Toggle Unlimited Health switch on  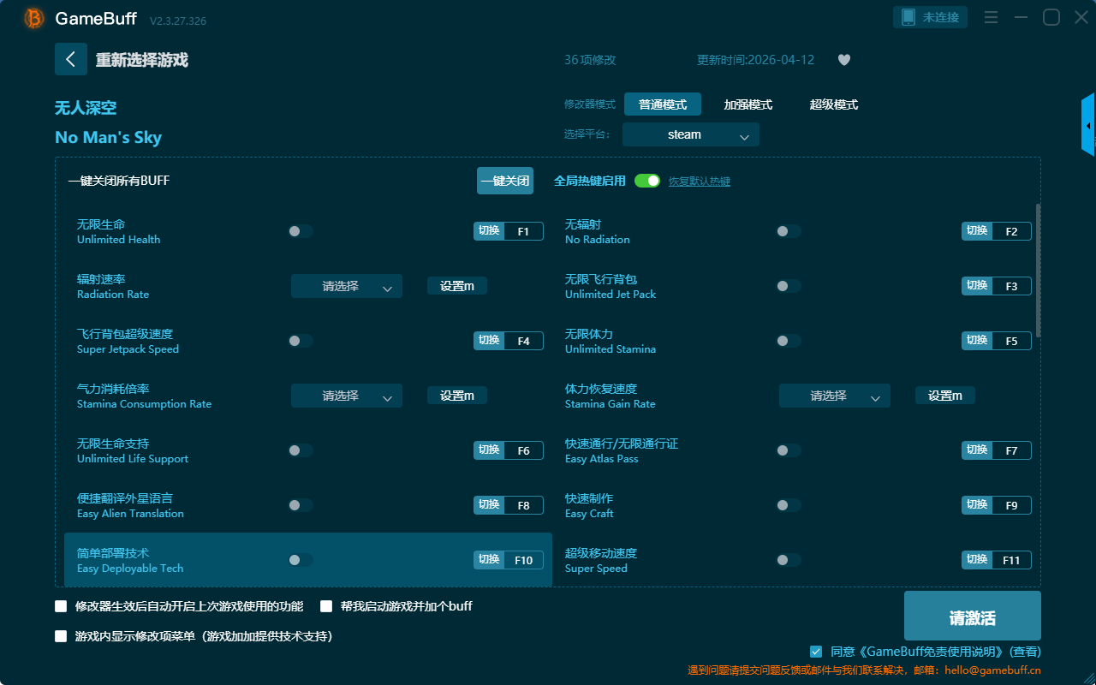(301, 231)
